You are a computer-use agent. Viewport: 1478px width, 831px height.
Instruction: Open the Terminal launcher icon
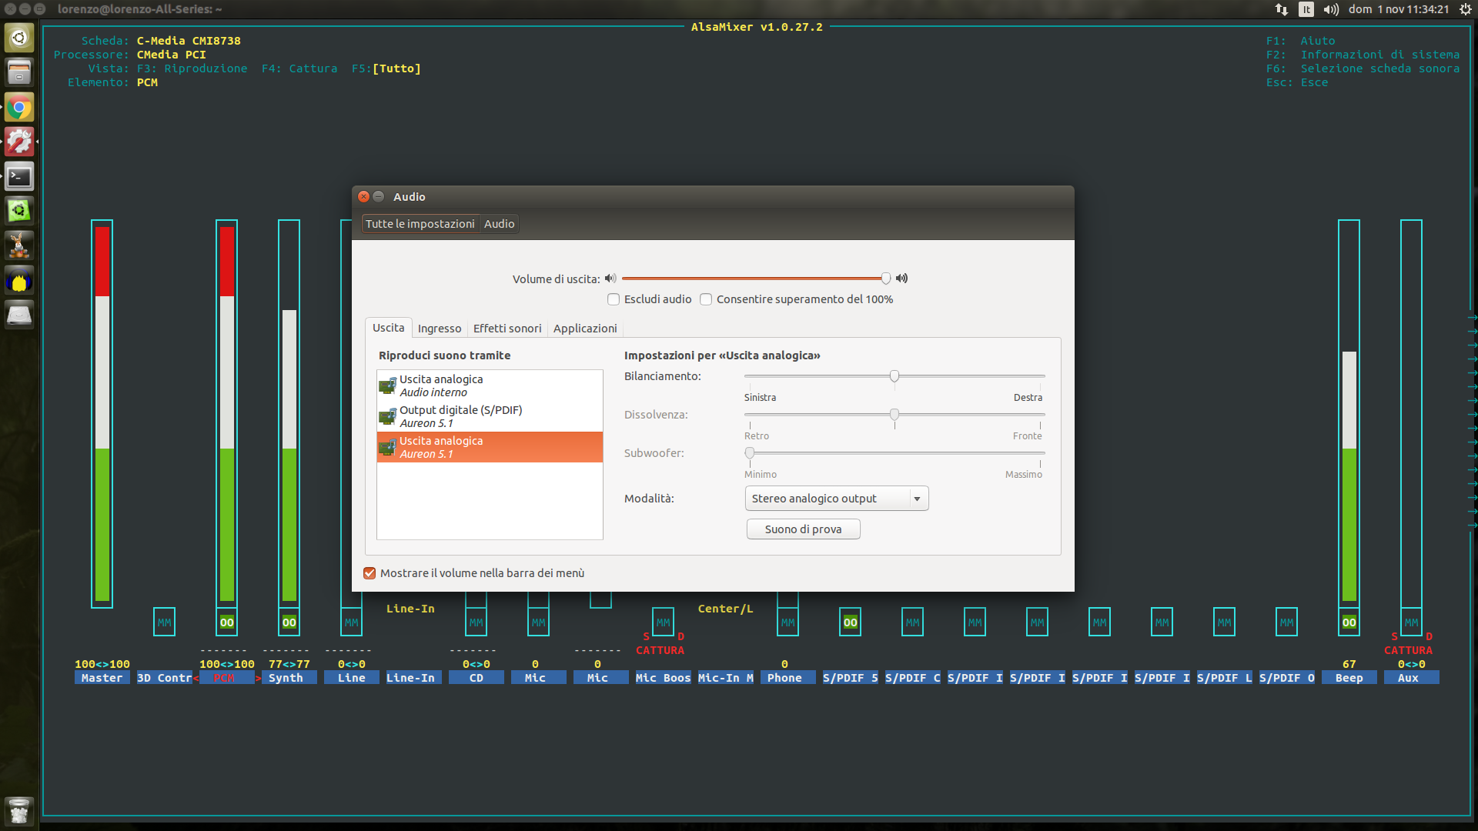pos(19,177)
